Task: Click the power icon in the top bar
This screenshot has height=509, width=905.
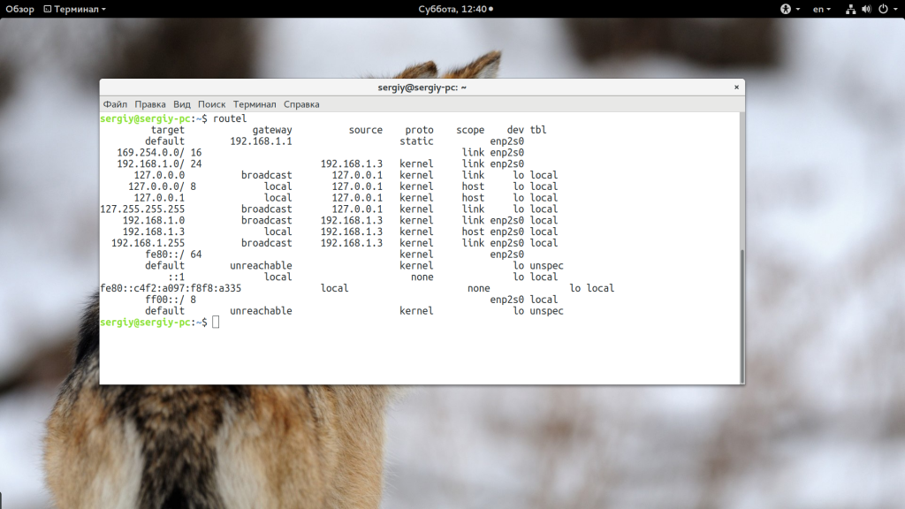Action: pos(881,9)
